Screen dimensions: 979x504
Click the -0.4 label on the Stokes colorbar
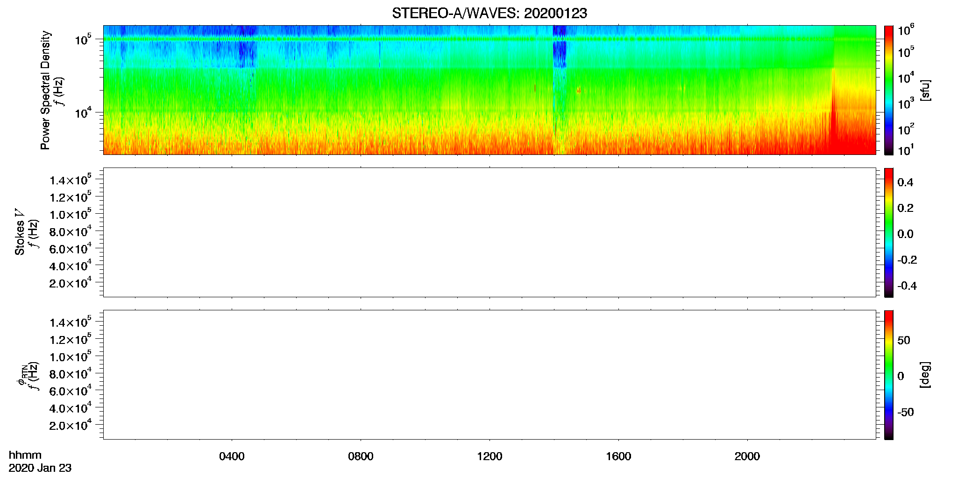pos(907,286)
